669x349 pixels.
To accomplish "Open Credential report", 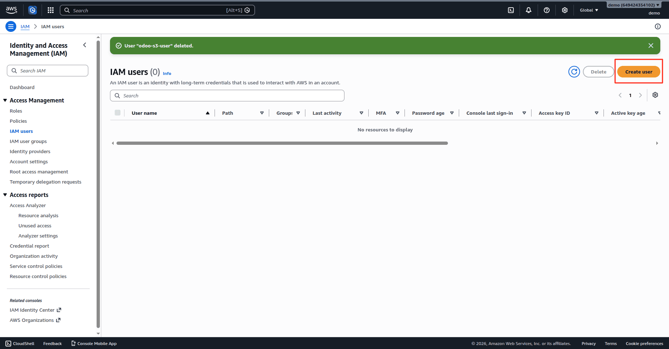I will [29, 246].
